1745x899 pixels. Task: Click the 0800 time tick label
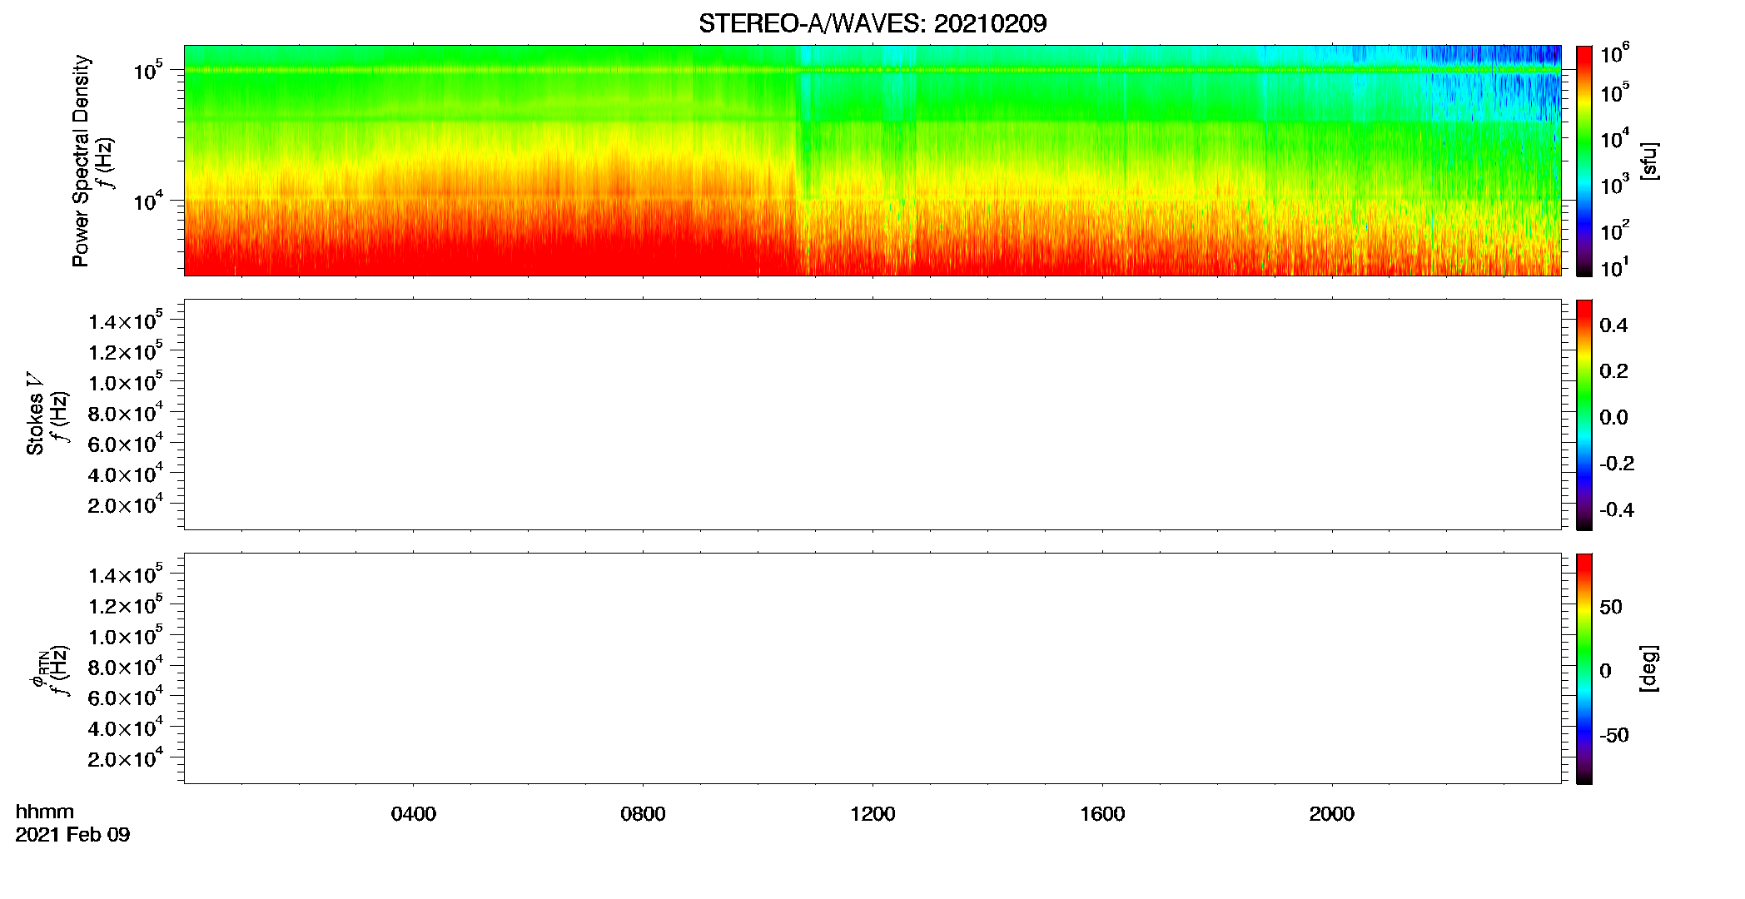pos(643,814)
